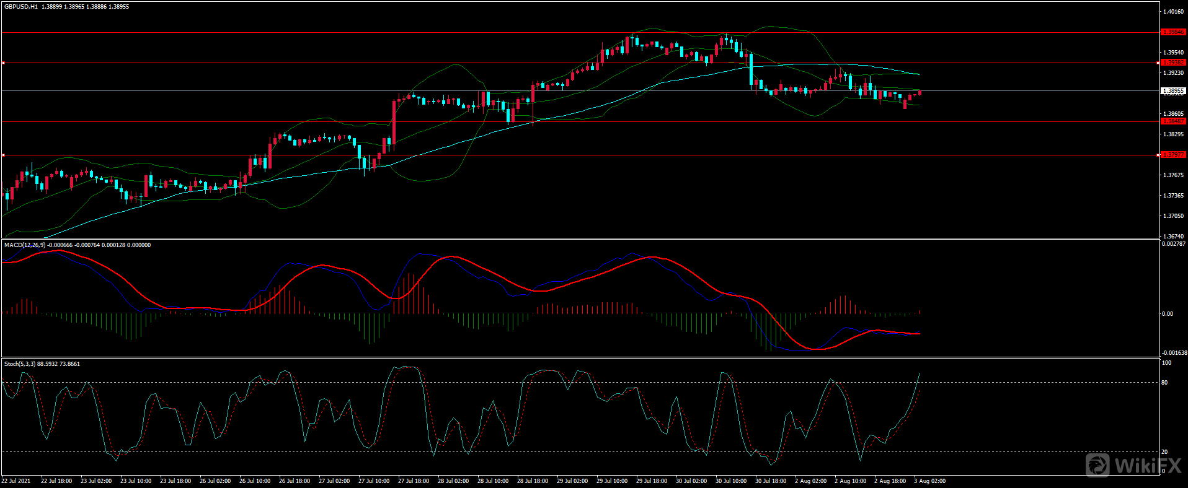Grab left handle of the 1.39382 line
The height and width of the screenshot is (488, 1188).
click(3, 63)
